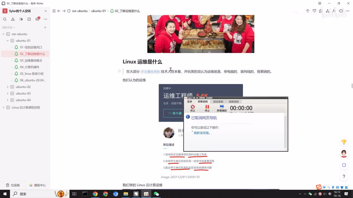Toggle Sogou punctuation mode
This screenshot has height=198, width=353.
coord(328,187)
